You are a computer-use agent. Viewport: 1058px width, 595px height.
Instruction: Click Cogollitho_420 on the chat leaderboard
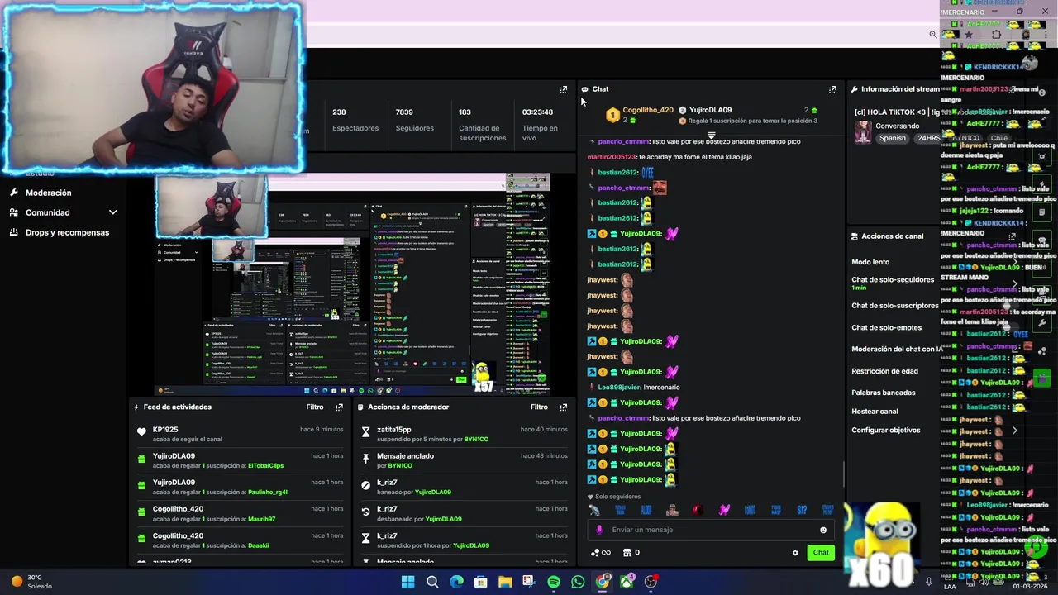(x=648, y=110)
